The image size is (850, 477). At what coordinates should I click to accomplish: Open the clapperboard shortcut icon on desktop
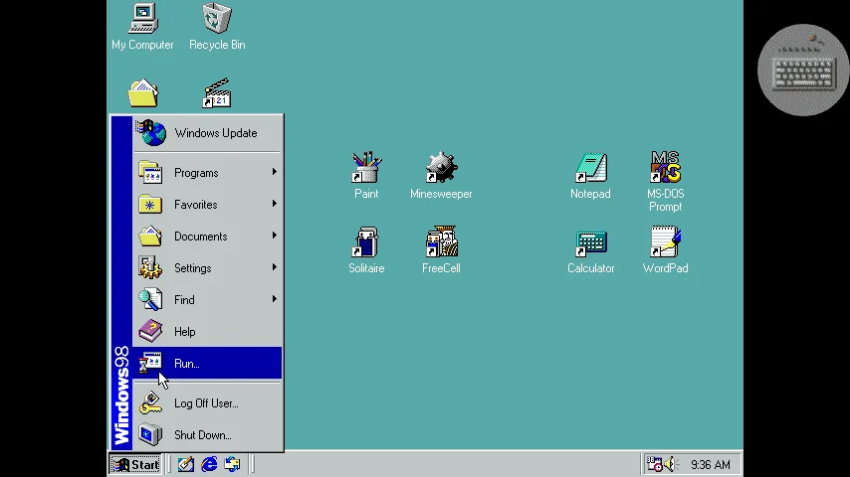click(x=217, y=93)
